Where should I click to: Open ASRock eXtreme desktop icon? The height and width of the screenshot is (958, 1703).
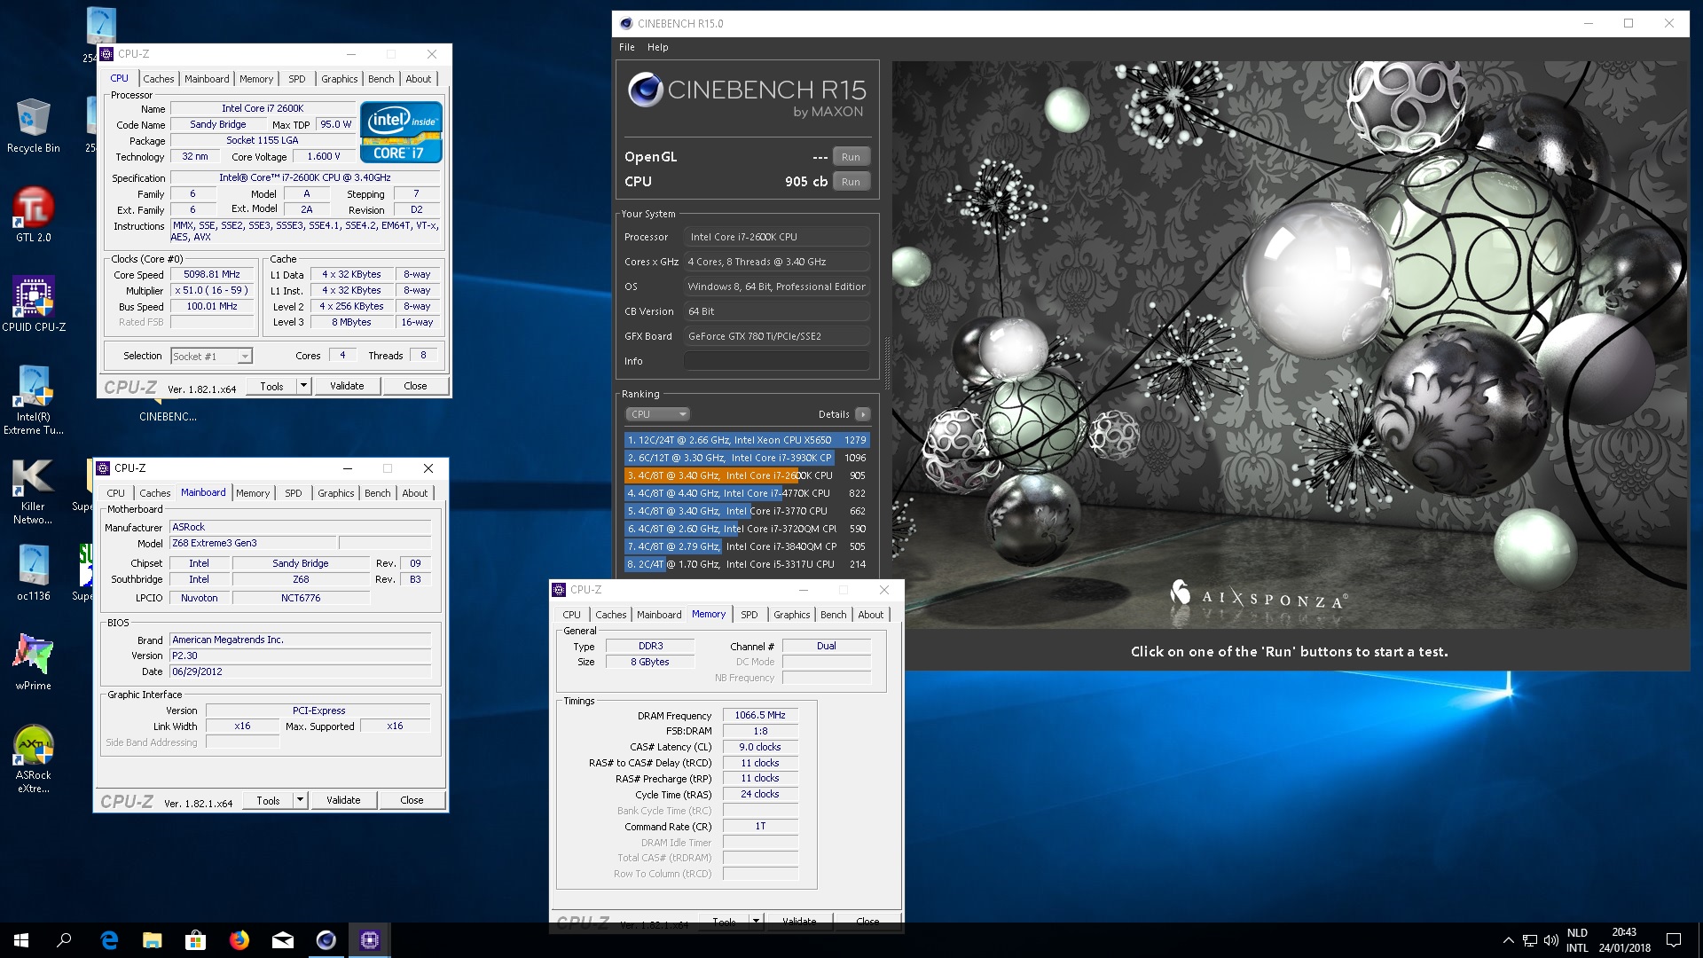coord(33,758)
